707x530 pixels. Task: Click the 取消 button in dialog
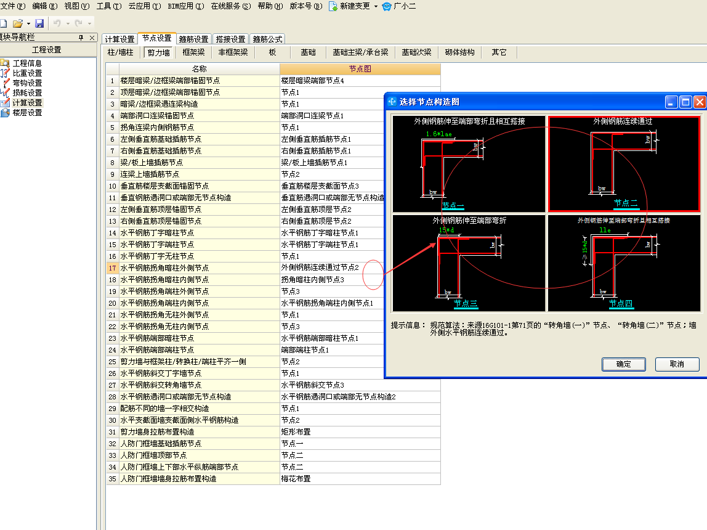[677, 364]
